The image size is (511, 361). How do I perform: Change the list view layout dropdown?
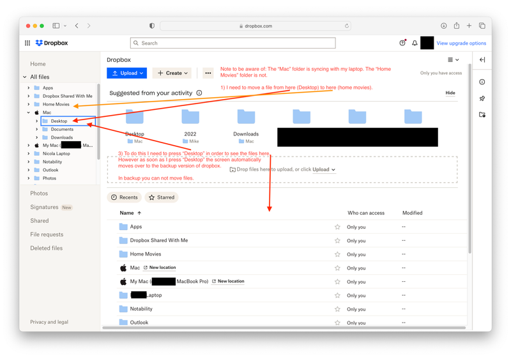(453, 59)
